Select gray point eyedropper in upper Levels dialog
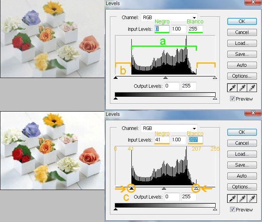 click(242, 88)
